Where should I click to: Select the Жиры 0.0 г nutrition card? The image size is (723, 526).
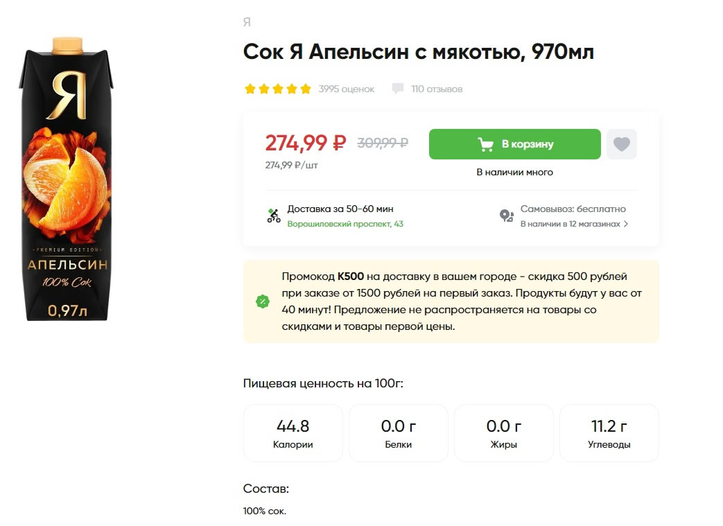[504, 433]
